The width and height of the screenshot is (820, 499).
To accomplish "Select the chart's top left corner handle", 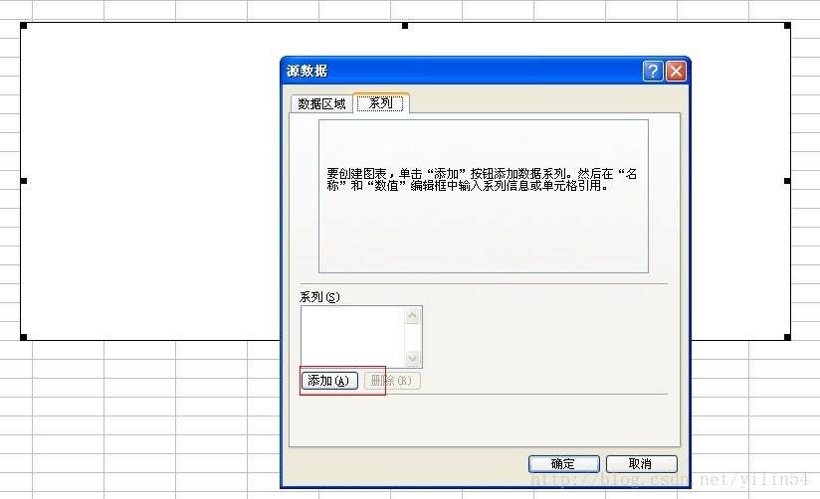I will pyautogui.click(x=24, y=25).
